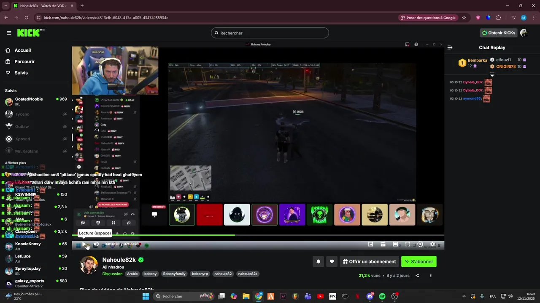Toggle mini player mode
Viewport: 540px width, 303px height.
click(371, 244)
